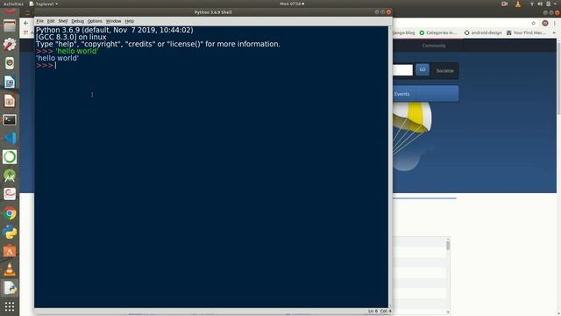Click Activities in the top bar
Viewport: 561px width, 316px height.
13,4
